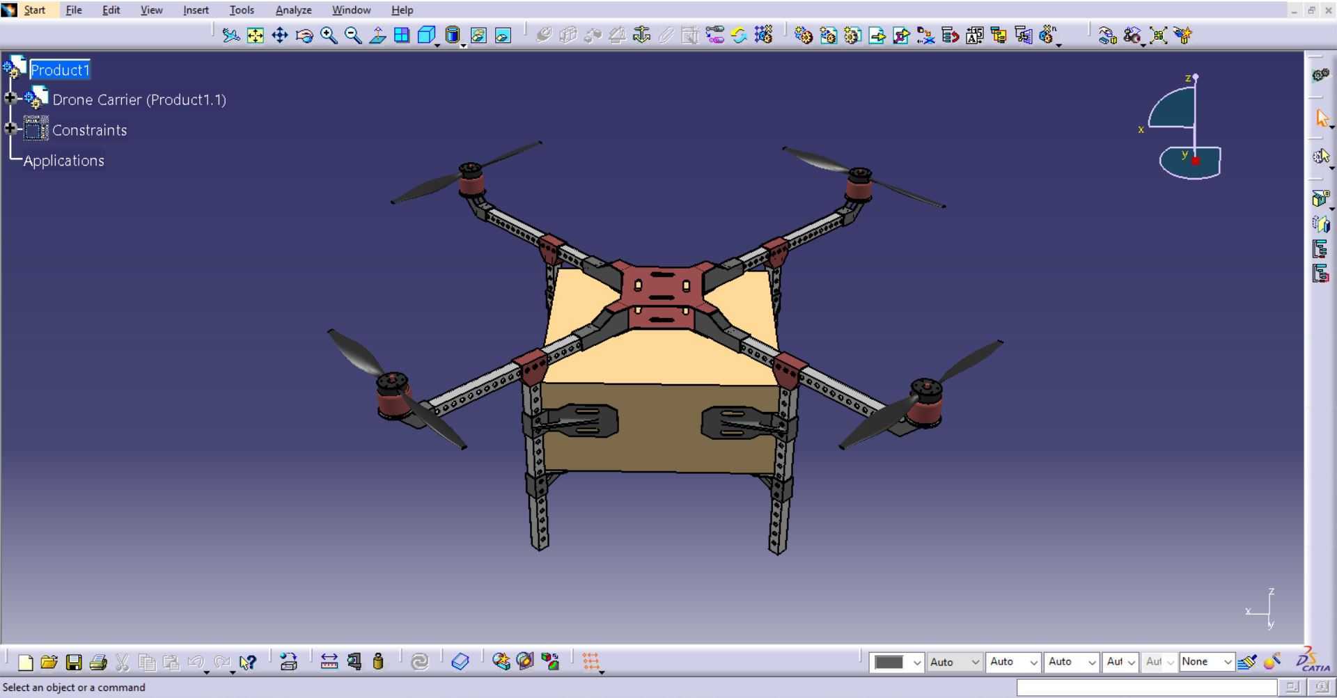Create a Multi-View layout
Image resolution: width=1337 pixels, height=698 pixels.
click(x=402, y=35)
